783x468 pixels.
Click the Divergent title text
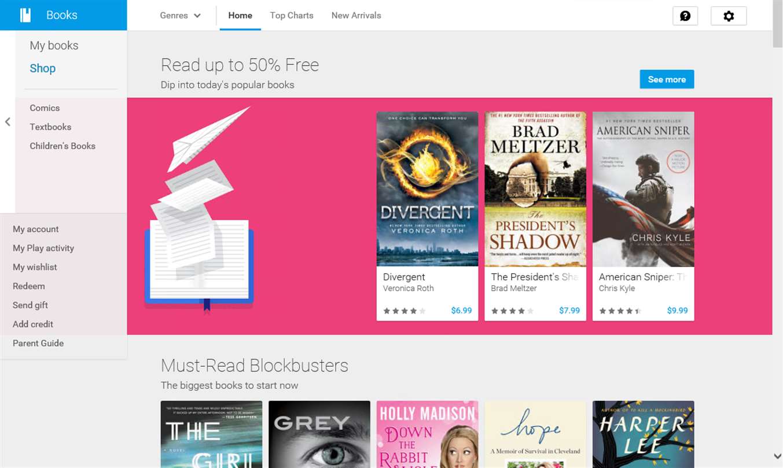point(404,277)
